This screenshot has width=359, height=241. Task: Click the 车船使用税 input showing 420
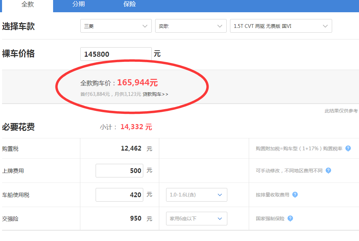click(119, 195)
